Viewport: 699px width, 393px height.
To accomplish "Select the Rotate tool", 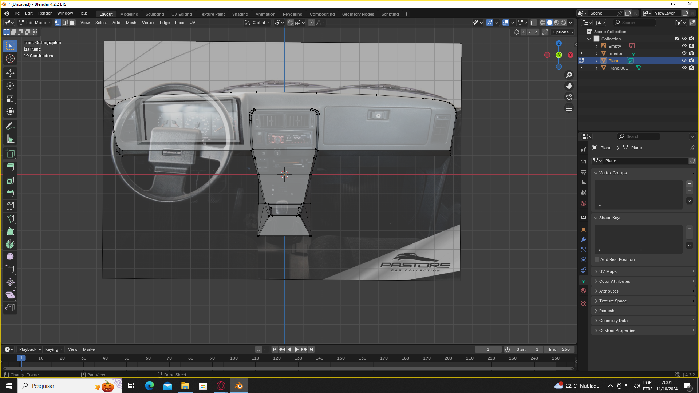I will click(10, 86).
